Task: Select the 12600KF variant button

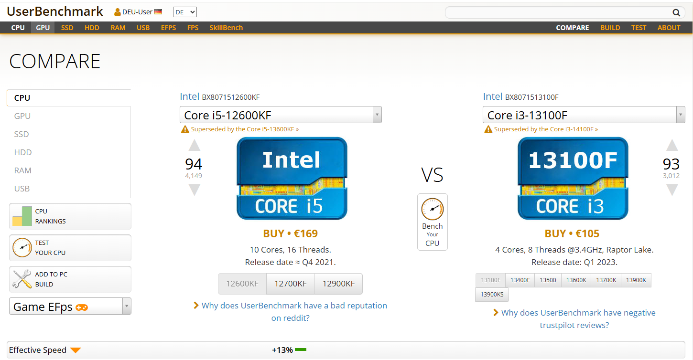Action: (242, 284)
